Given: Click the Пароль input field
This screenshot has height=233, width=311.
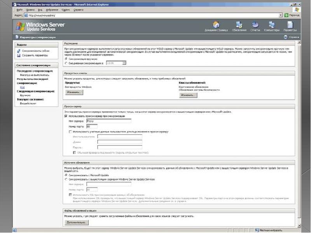Looking at the screenshot, I should [120, 147].
